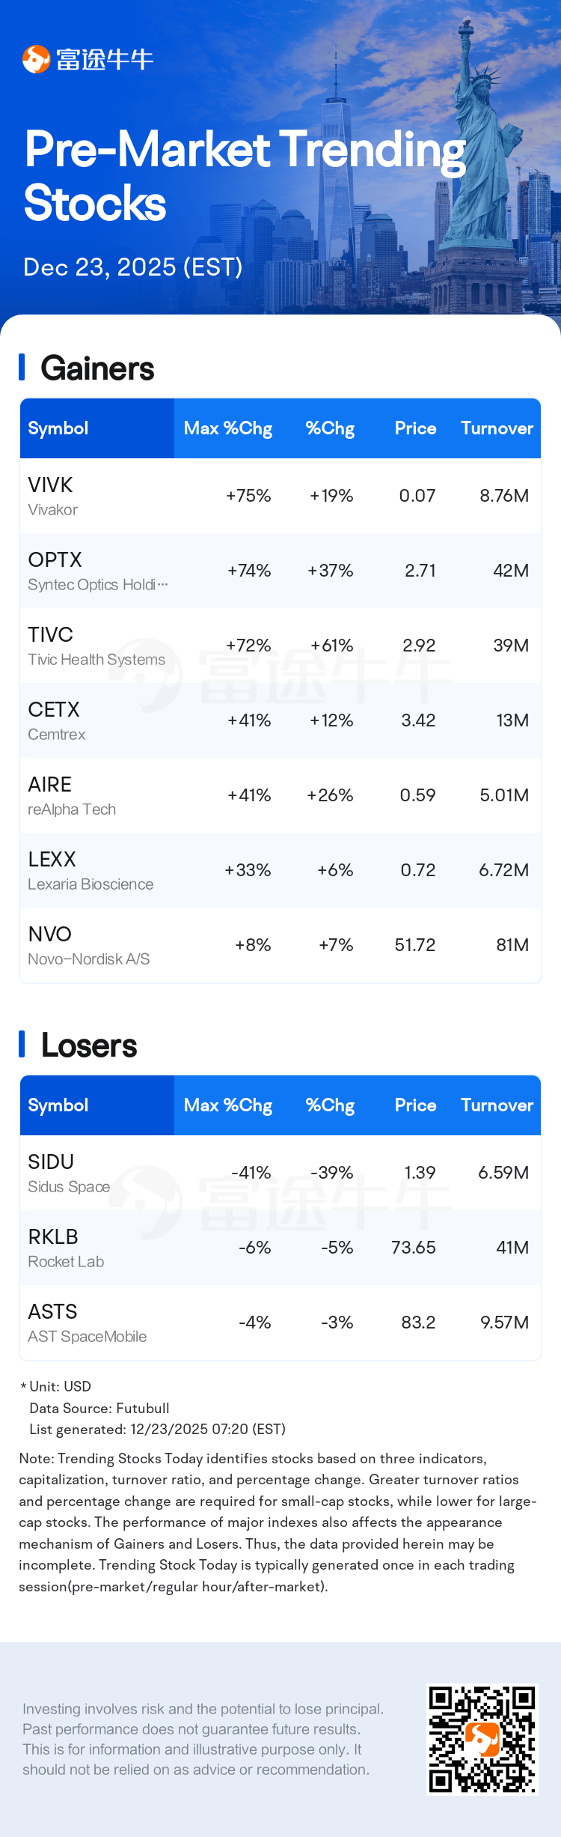The width and height of the screenshot is (561, 1837).
Task: Select the NVO Novo-Nordisk row
Action: (280, 945)
